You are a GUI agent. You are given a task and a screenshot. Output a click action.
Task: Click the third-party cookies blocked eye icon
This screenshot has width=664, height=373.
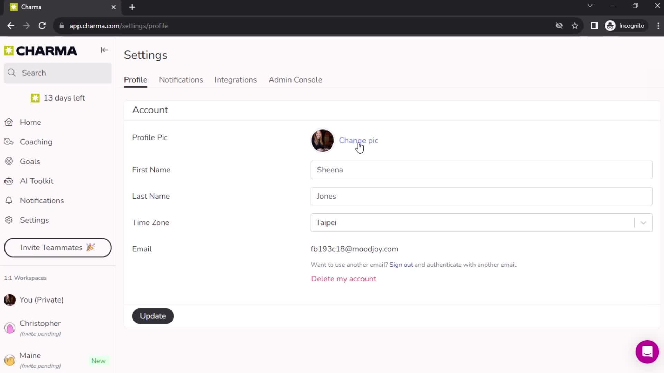[559, 26]
